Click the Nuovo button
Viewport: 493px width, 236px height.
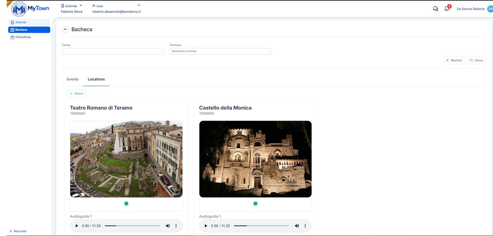click(77, 93)
